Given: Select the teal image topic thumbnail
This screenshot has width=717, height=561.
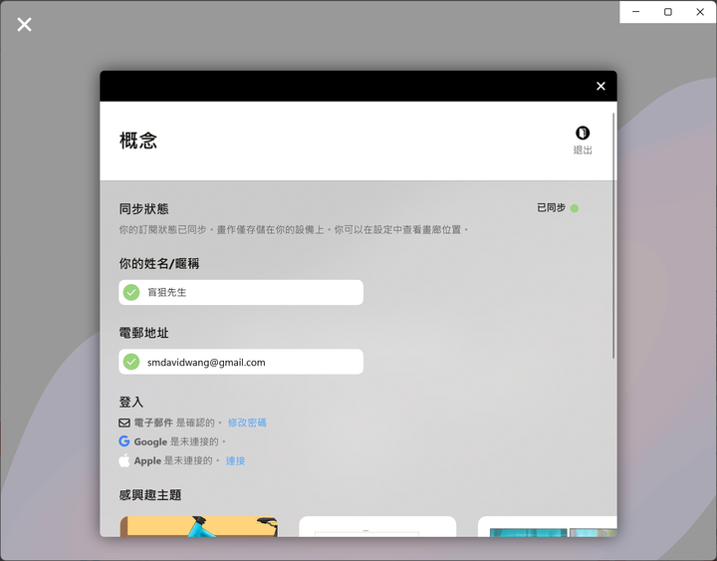Looking at the screenshot, I should pos(548,526).
